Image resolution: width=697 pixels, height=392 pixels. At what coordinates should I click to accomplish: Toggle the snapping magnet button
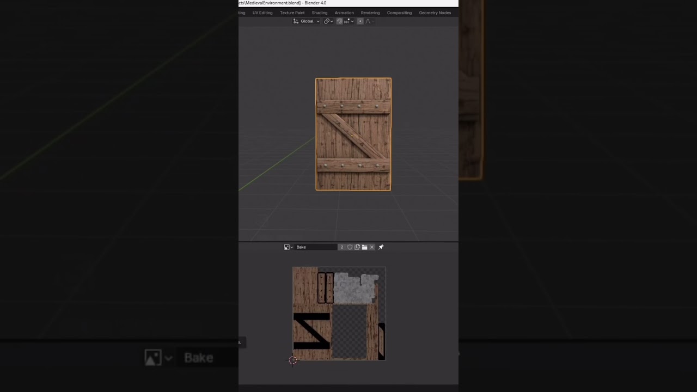[x=339, y=21]
